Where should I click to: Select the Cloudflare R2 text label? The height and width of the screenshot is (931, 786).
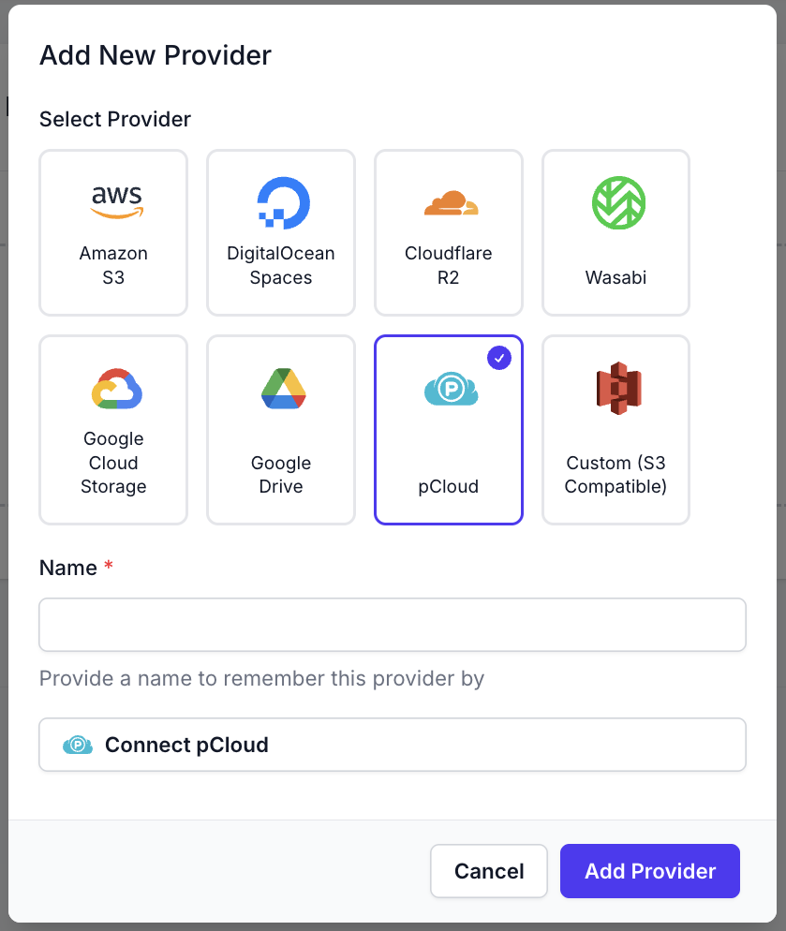(449, 266)
